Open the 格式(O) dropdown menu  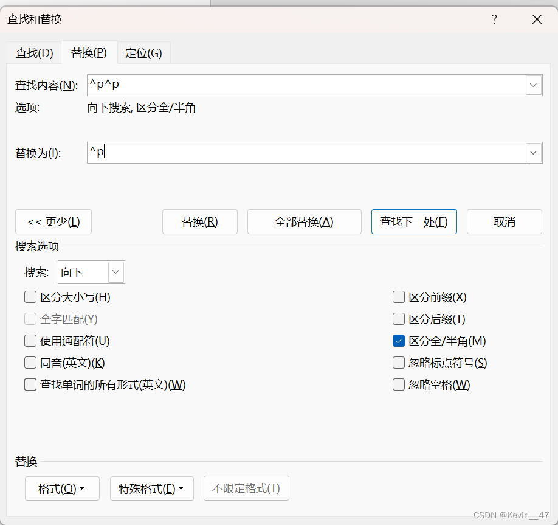[x=62, y=488]
